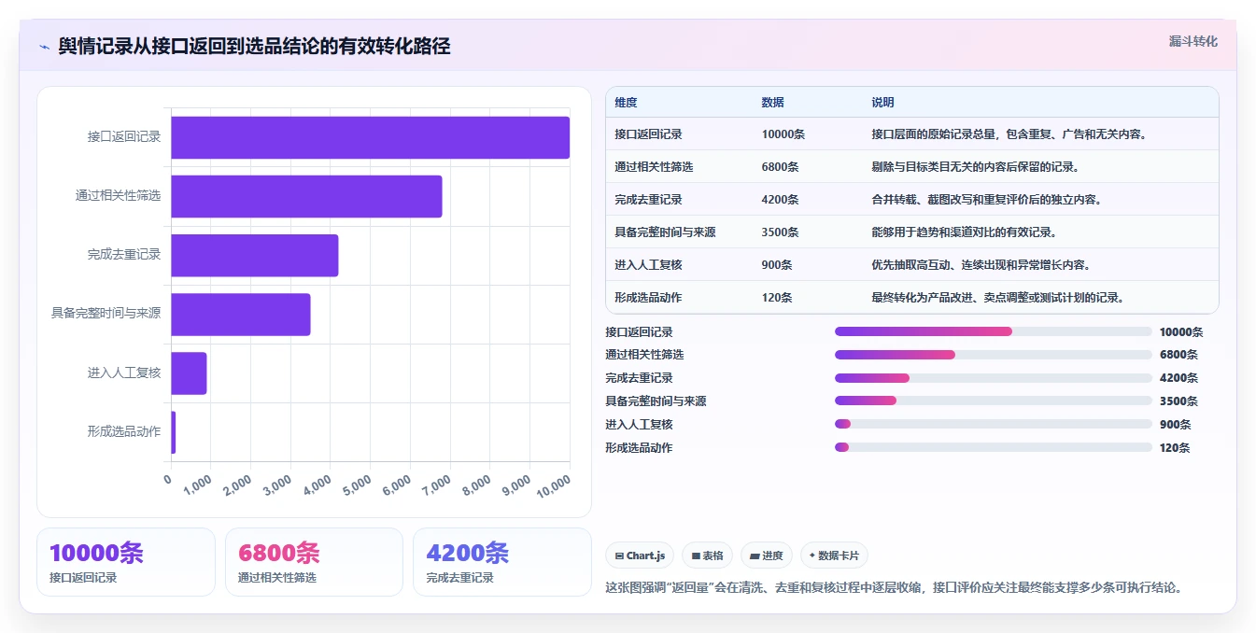Click table cell 形成选品动作 in 维度 column
Image resolution: width=1256 pixels, height=633 pixels.
648,298
